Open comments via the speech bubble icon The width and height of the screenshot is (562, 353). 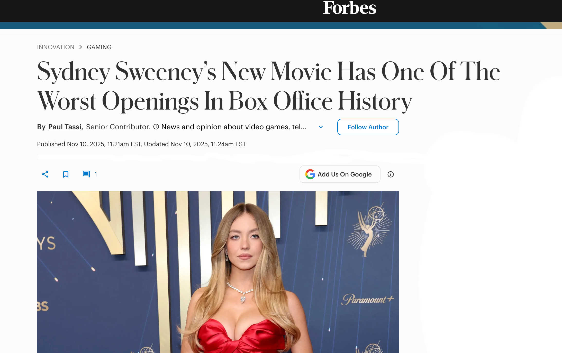click(86, 174)
